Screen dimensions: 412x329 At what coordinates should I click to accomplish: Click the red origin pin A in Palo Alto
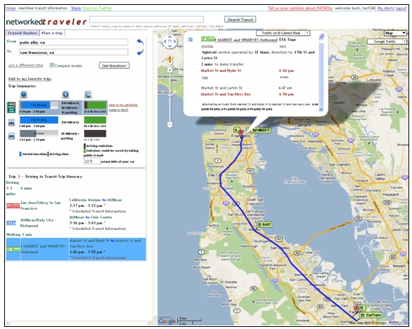[x=357, y=309]
